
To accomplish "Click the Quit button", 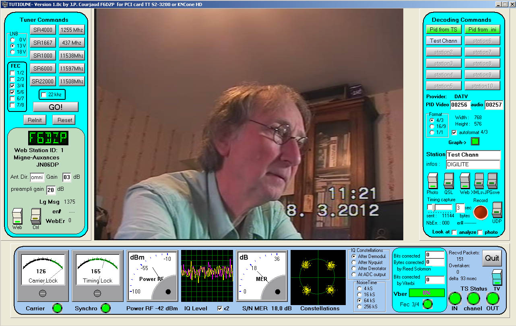I will click(x=492, y=258).
